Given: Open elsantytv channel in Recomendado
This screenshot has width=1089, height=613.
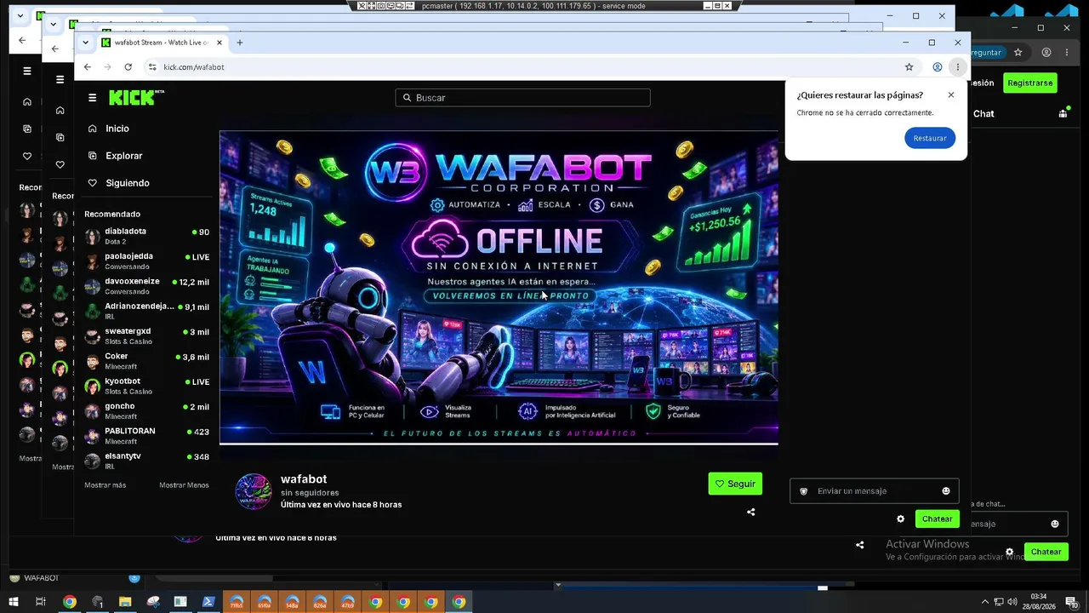Looking at the screenshot, I should pos(146,461).
